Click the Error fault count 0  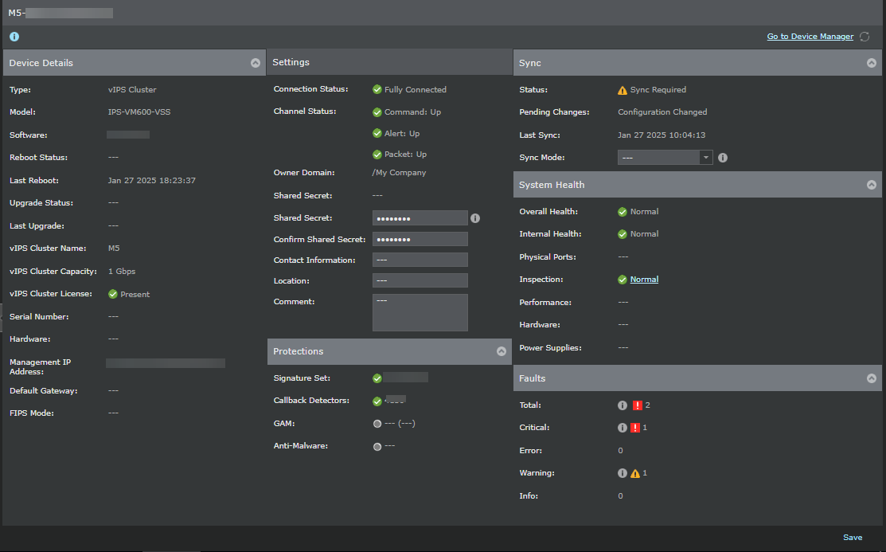620,451
